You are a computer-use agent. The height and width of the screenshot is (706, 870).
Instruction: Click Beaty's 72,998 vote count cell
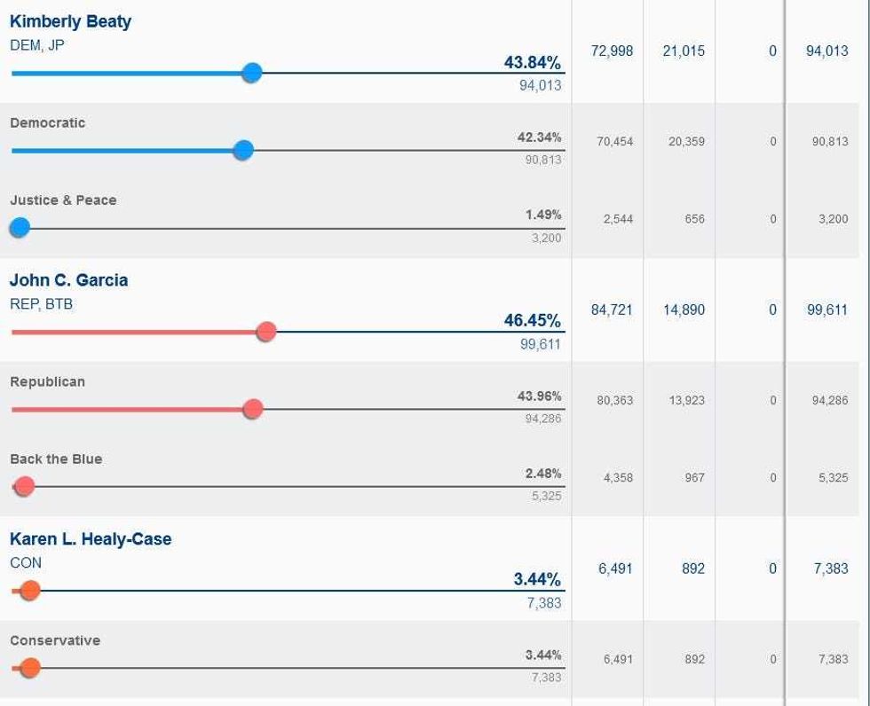click(x=612, y=51)
